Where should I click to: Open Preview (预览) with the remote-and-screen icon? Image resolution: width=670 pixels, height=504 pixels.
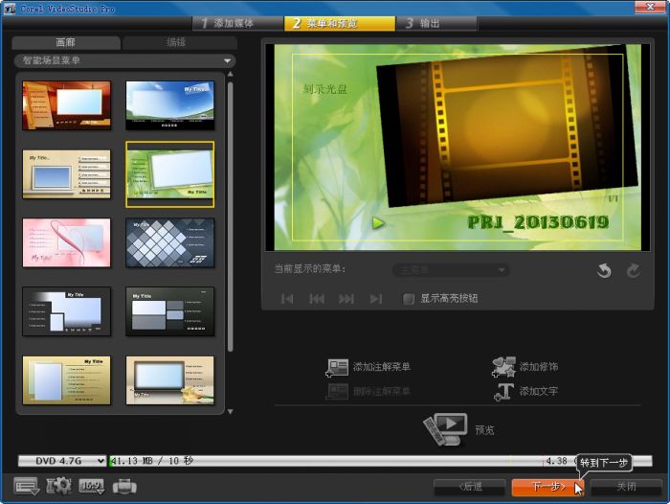[x=445, y=428]
